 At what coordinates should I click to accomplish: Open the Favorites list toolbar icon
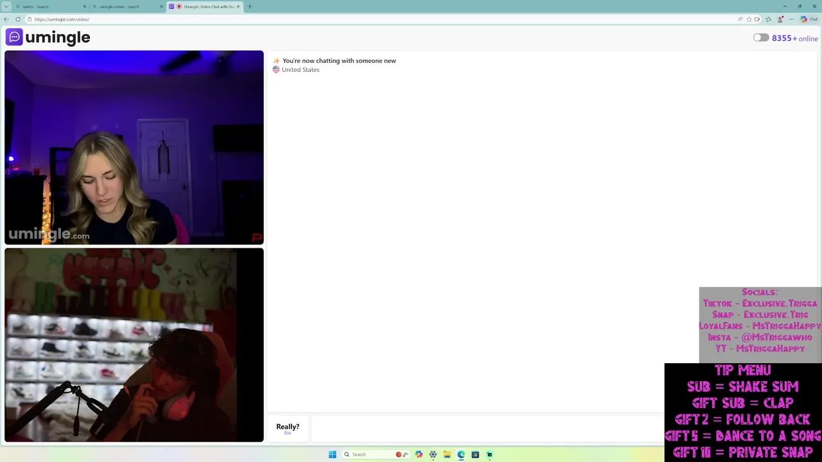point(768,19)
